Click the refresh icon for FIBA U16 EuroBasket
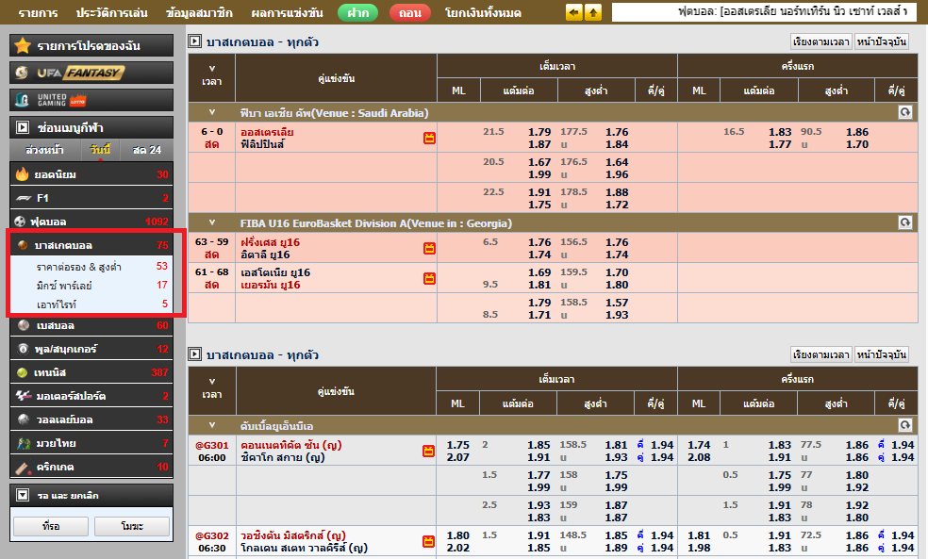Viewport: 928px width, 559px height. point(904,223)
